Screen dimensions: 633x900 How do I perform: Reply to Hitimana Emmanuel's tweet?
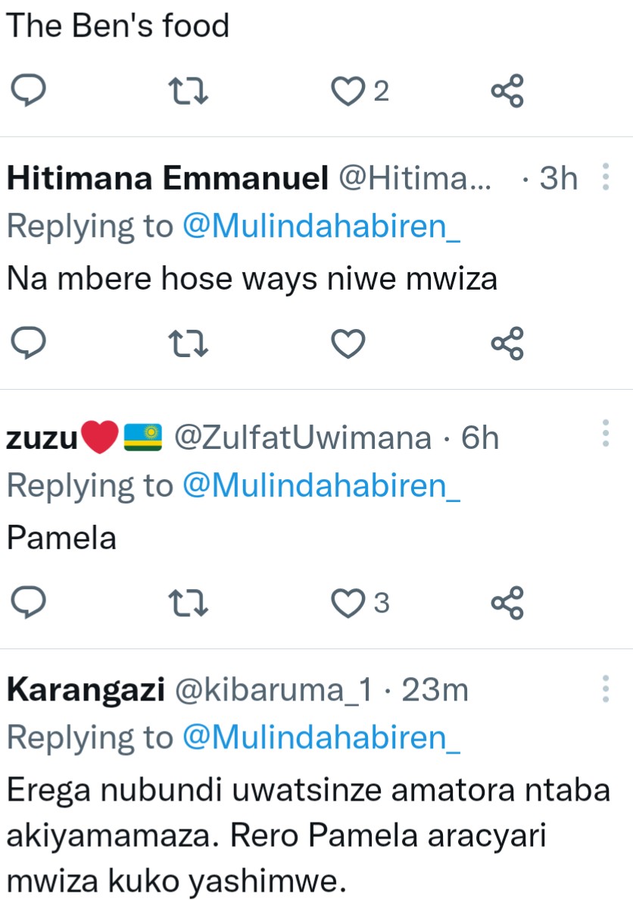[x=29, y=345]
